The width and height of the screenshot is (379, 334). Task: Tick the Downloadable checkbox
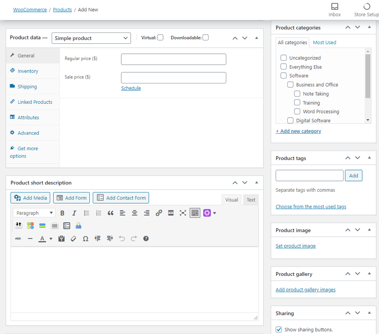point(205,38)
